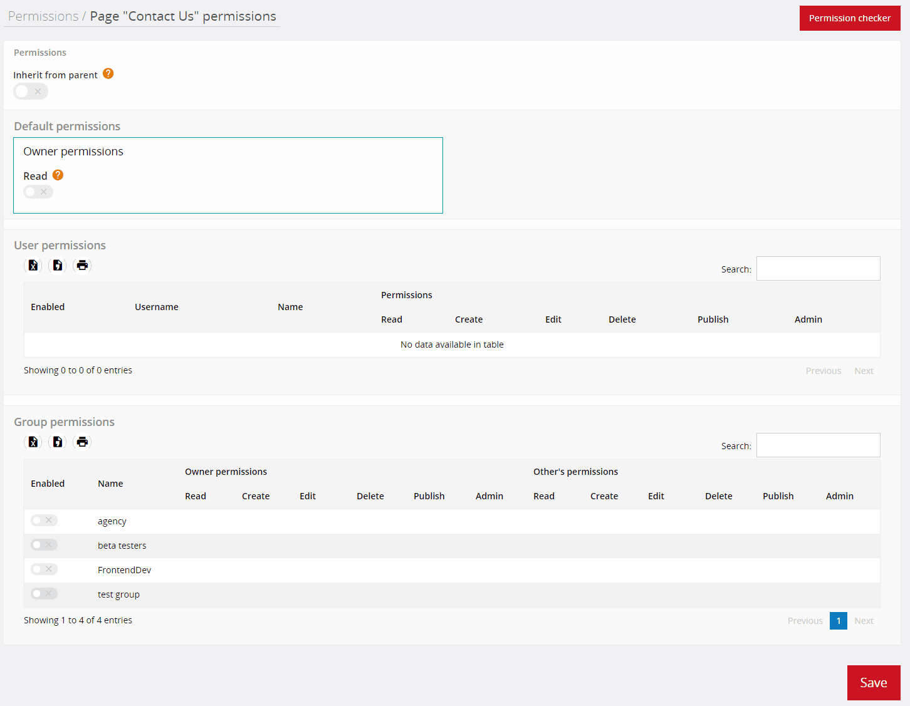Viewport: 910px width, 706px height.
Task: Open the Inherit from parent help icon
Action: coord(108,73)
